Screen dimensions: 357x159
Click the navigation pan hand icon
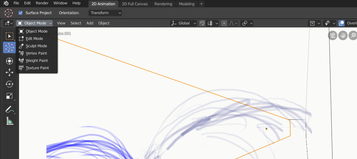(343, 36)
